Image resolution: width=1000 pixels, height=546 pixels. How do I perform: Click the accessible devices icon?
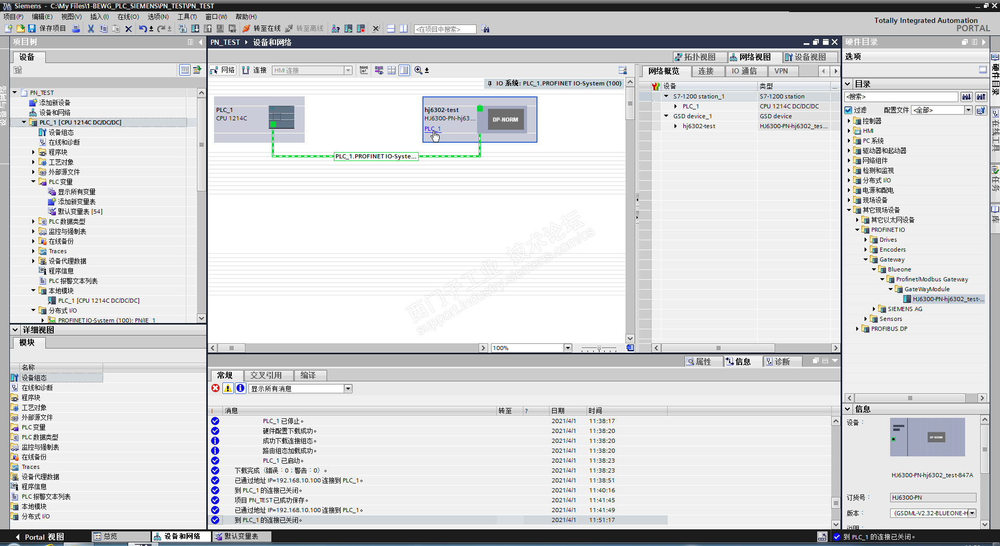(336, 29)
